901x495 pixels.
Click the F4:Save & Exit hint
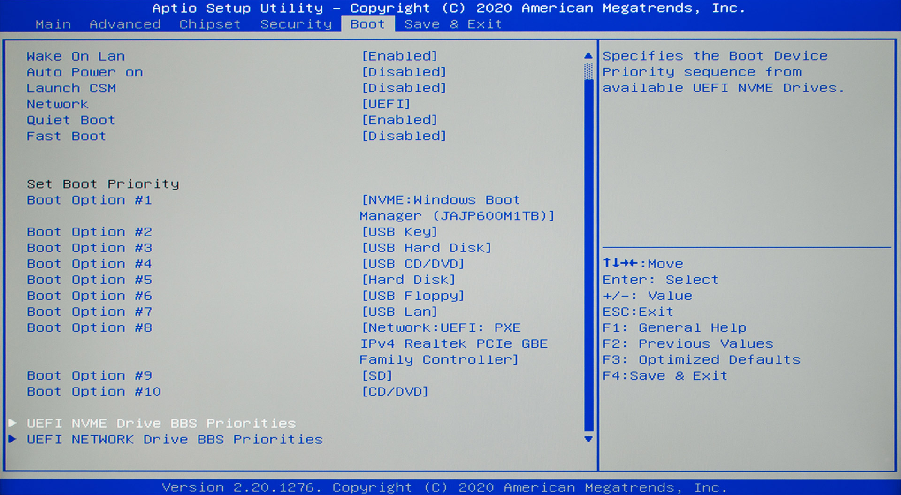point(665,375)
